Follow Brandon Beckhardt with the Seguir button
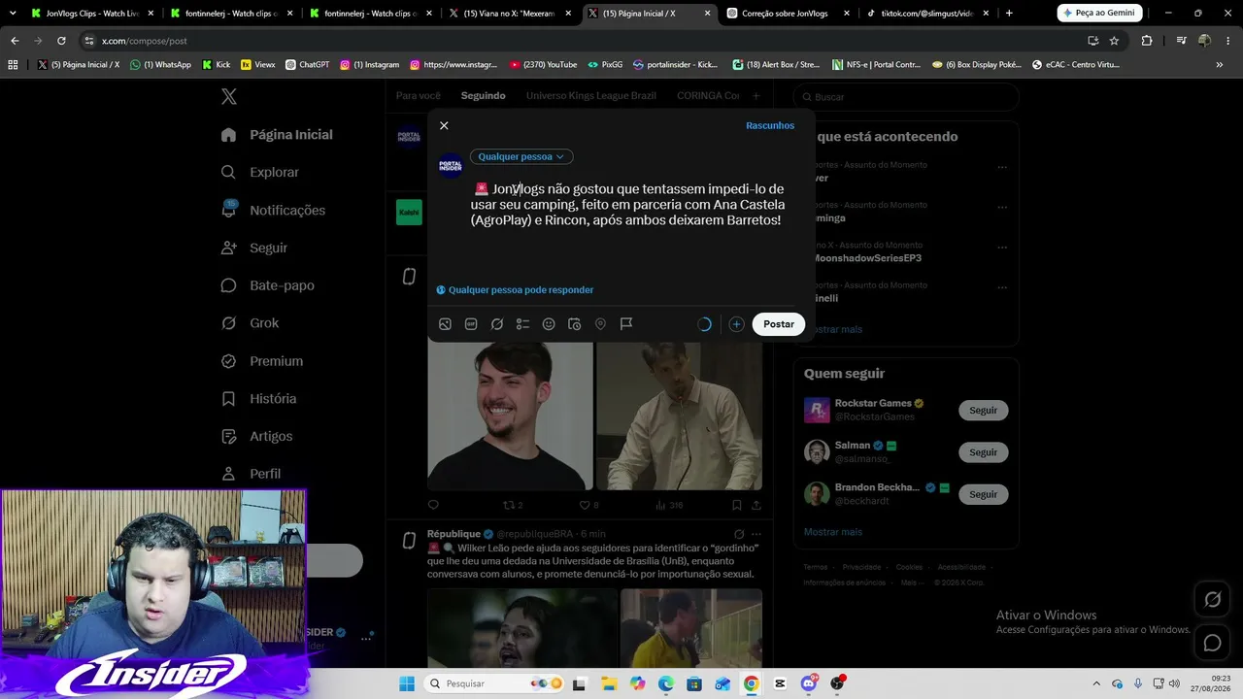Screen dimensions: 1243x699 click(983, 494)
